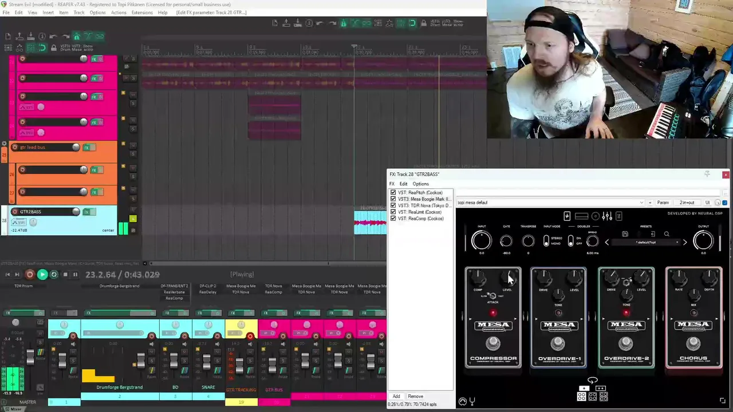Image resolution: width=733 pixels, height=412 pixels.
Task: Click the GTR2BASS track name field
Action: [45, 212]
